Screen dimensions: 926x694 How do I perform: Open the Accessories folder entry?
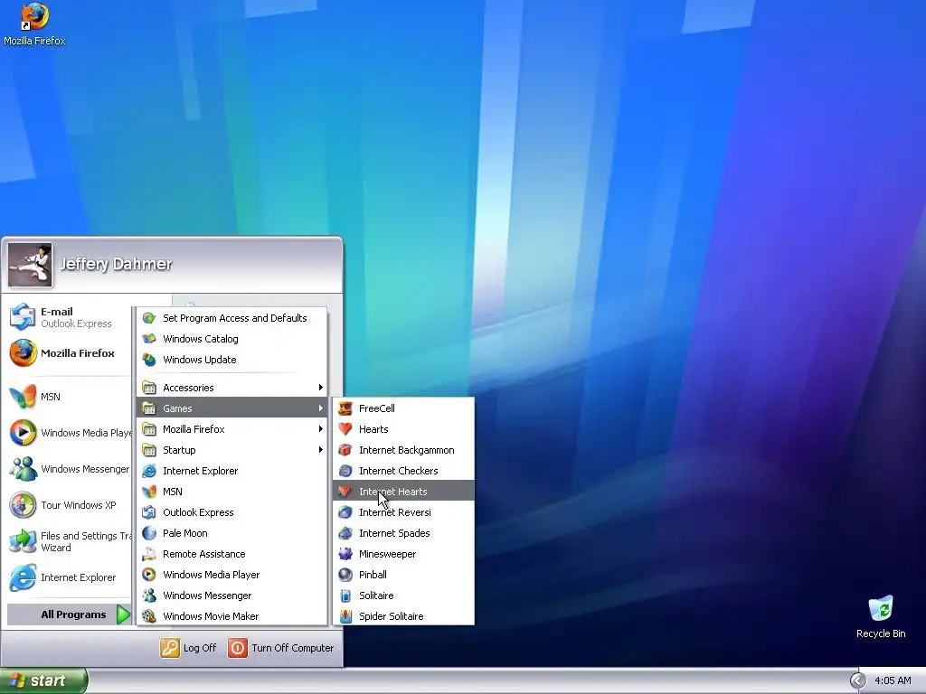[x=232, y=388]
